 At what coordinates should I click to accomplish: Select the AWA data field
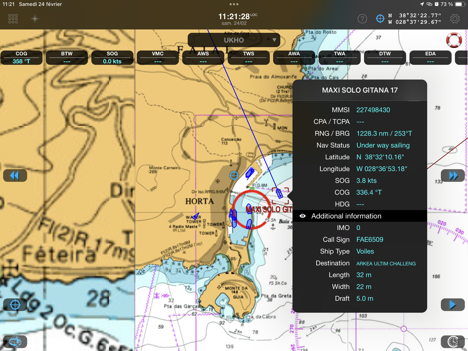294,58
